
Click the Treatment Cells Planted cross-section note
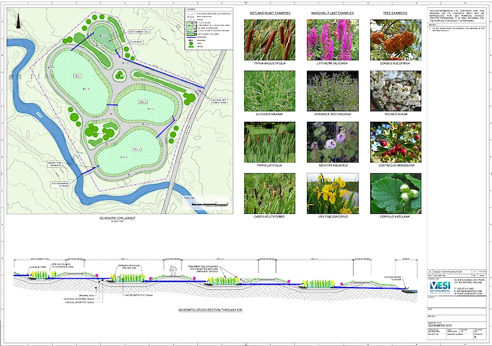click(203, 269)
